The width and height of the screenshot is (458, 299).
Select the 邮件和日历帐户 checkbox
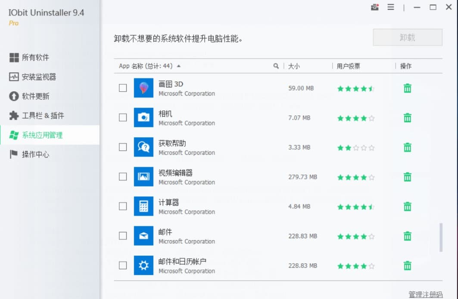[x=123, y=265]
